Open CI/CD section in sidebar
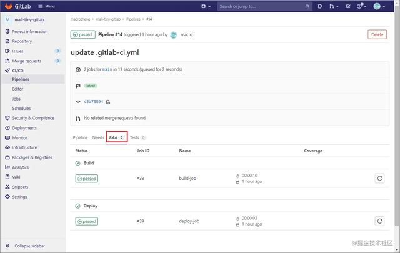 pyautogui.click(x=17, y=71)
